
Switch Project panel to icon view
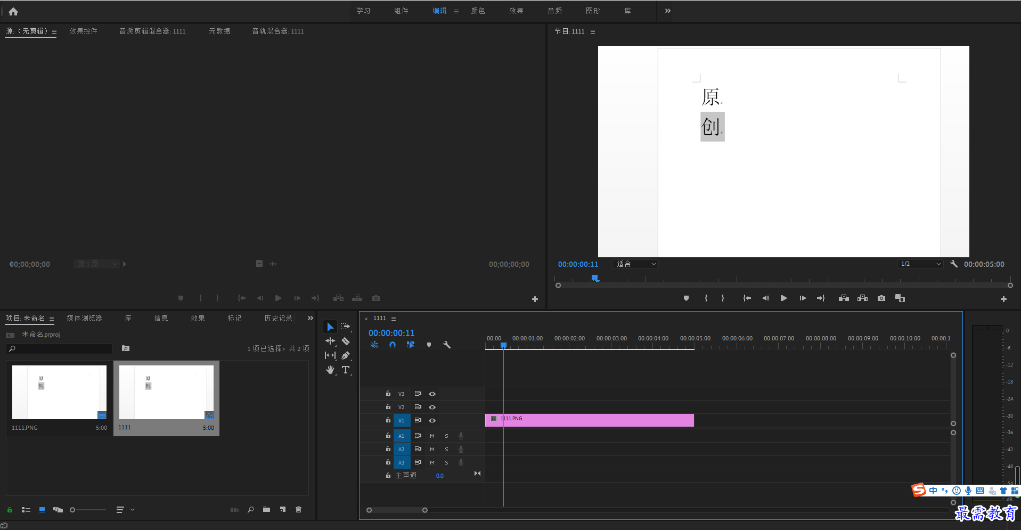point(42,510)
